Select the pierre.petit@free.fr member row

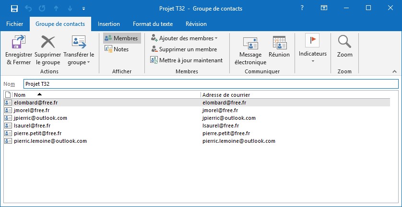tap(38, 133)
